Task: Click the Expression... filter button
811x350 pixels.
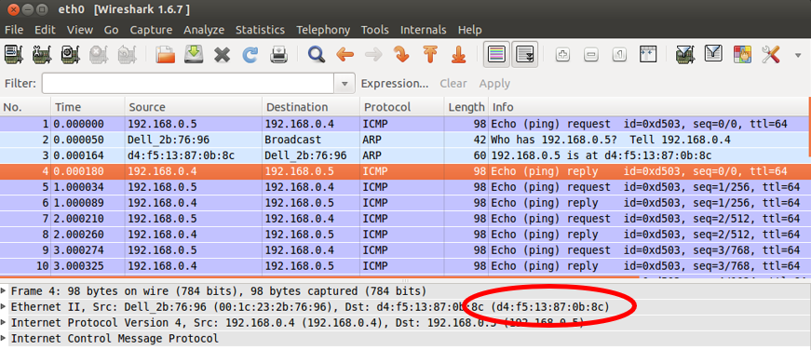Action: tap(395, 83)
